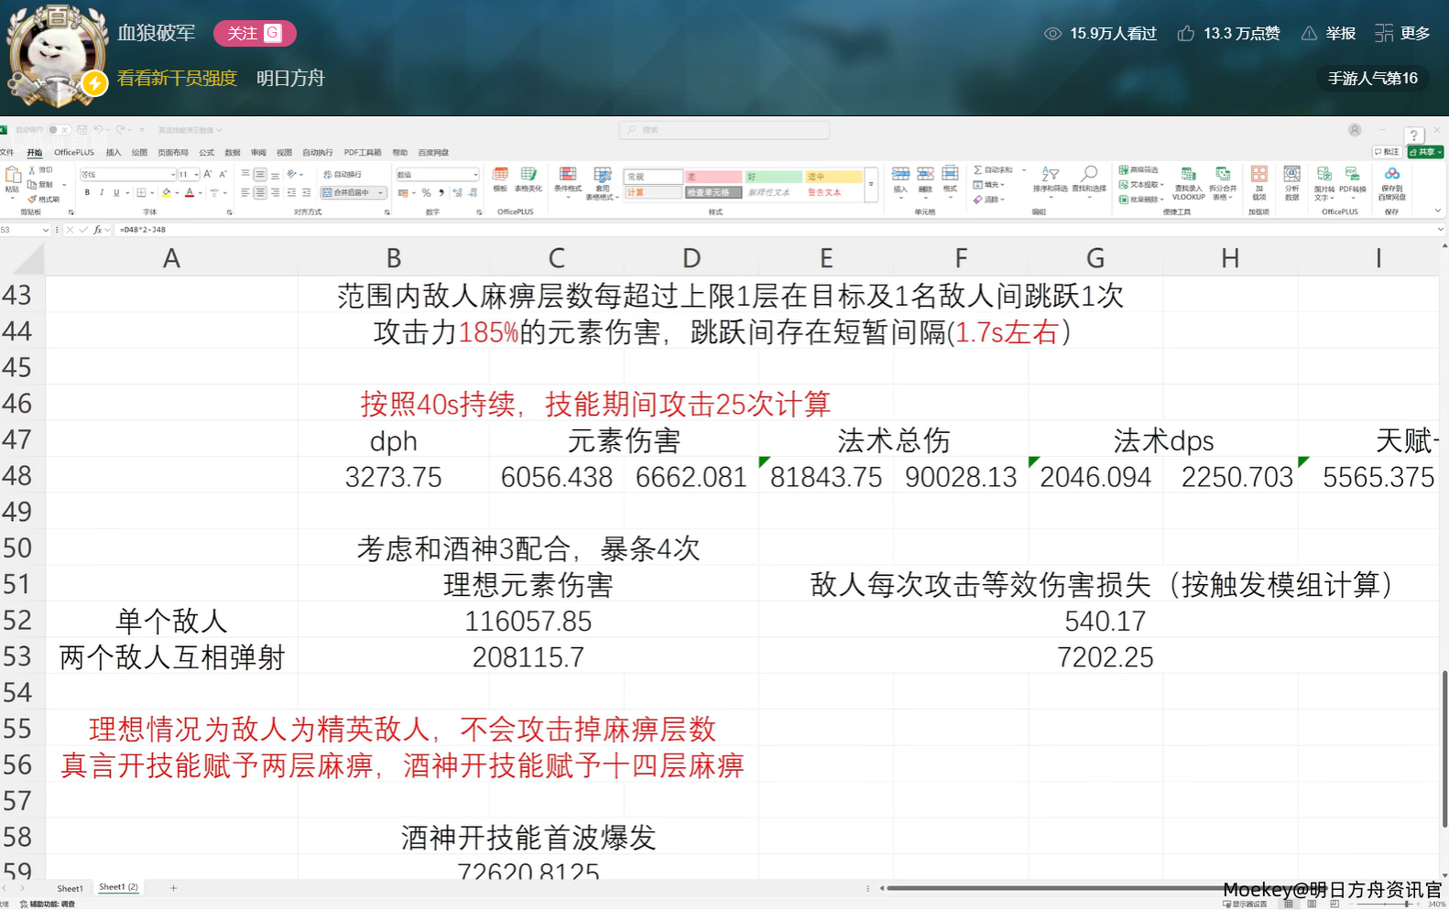Click the percent style icon
Viewport: 1449px width, 910px height.
[x=426, y=193]
